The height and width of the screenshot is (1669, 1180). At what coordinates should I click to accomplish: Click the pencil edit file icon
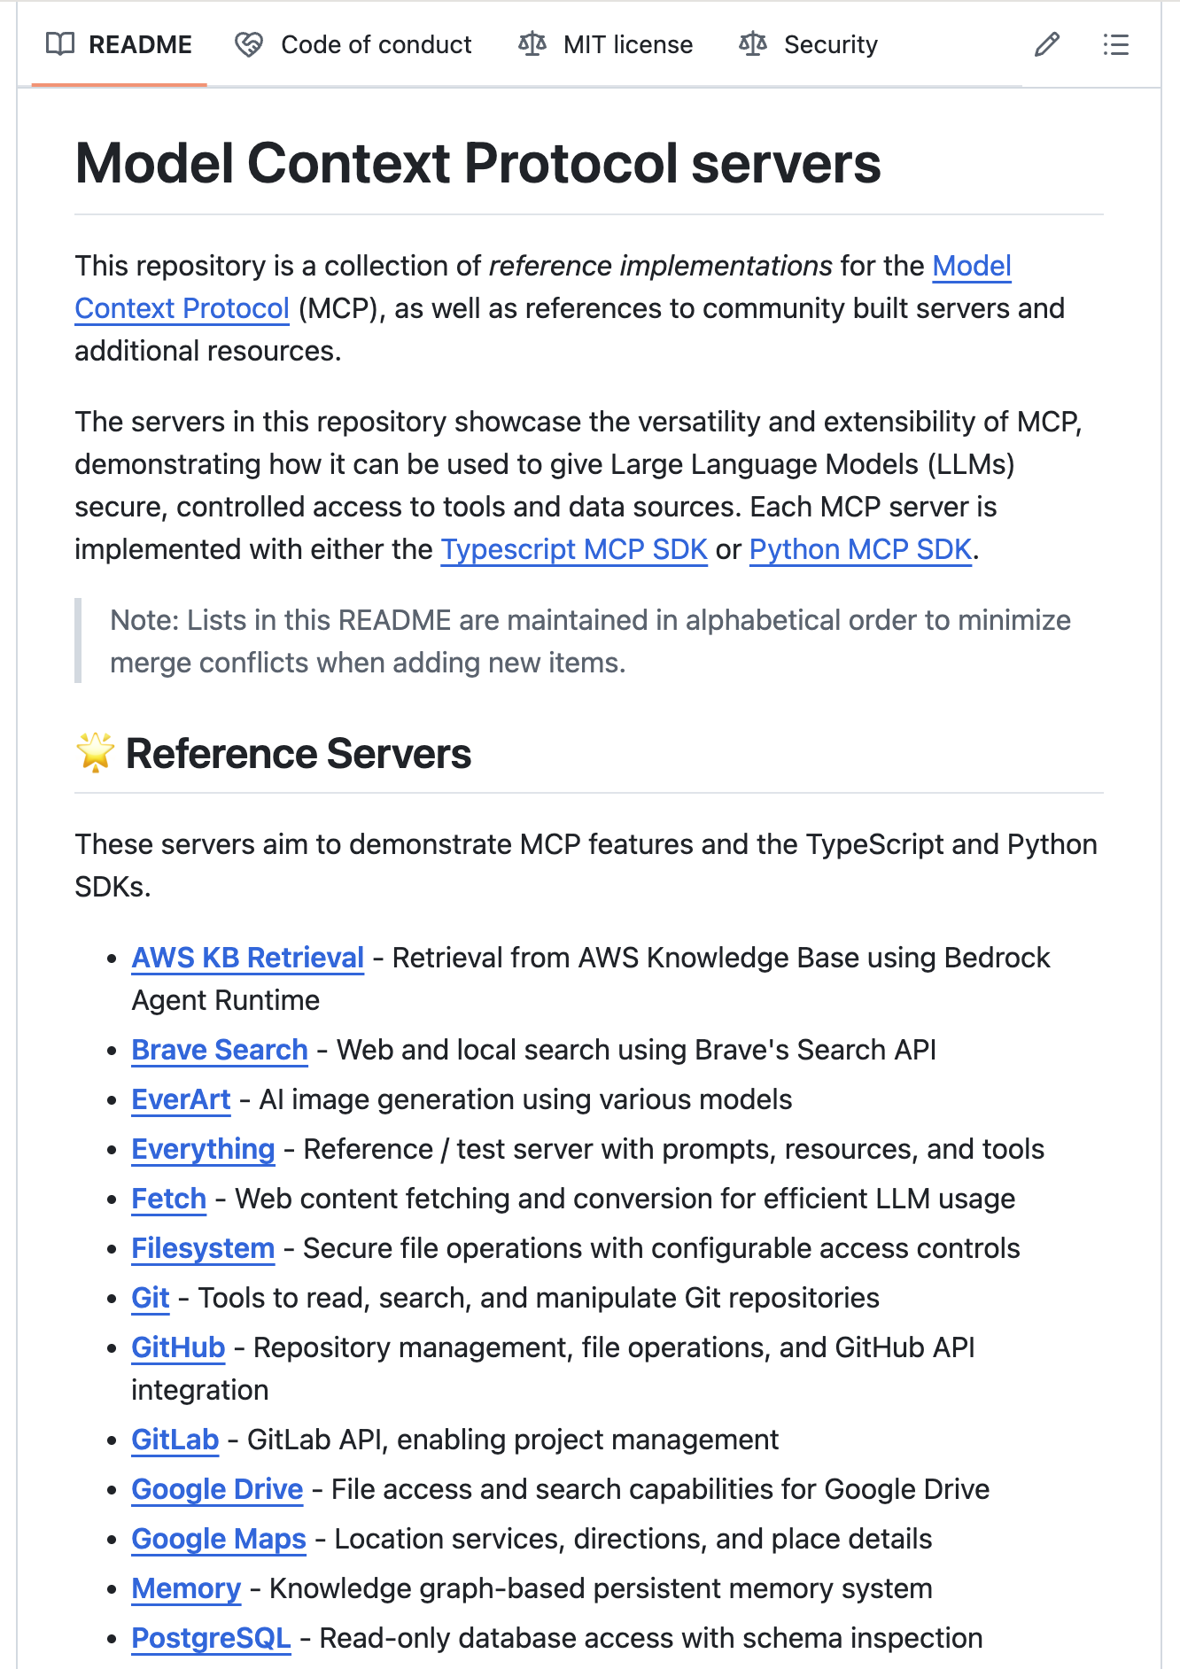point(1046,44)
